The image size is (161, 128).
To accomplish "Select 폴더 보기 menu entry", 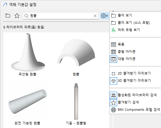I will (135, 15).
